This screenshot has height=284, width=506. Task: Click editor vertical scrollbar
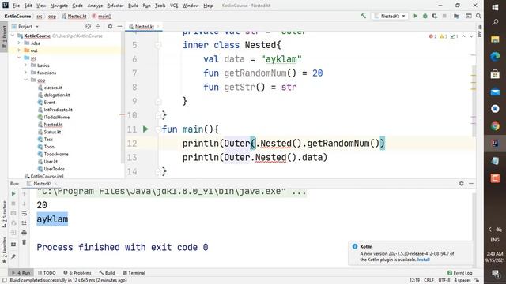click(x=474, y=102)
